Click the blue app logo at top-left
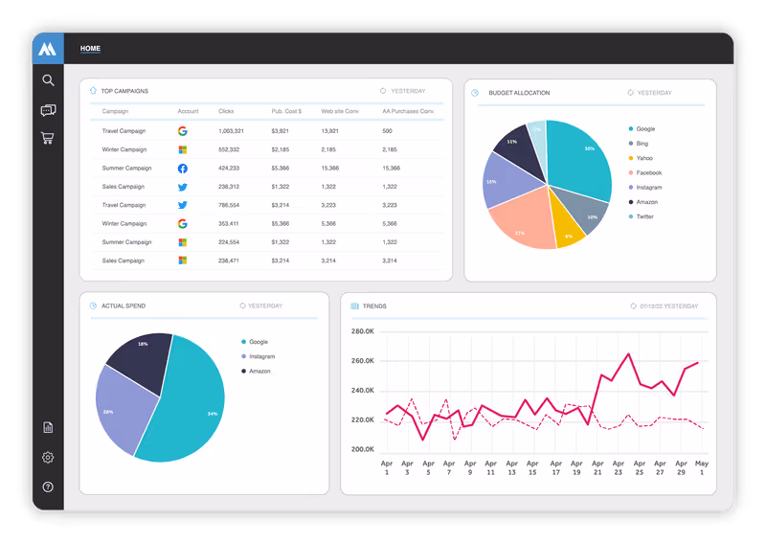This screenshot has width=766, height=543. pos(48,49)
